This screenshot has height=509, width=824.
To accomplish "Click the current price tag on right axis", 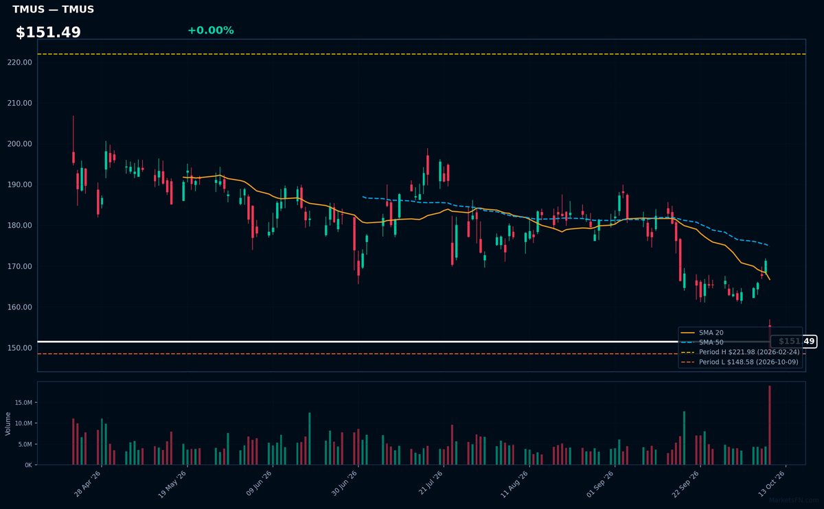I will (794, 341).
